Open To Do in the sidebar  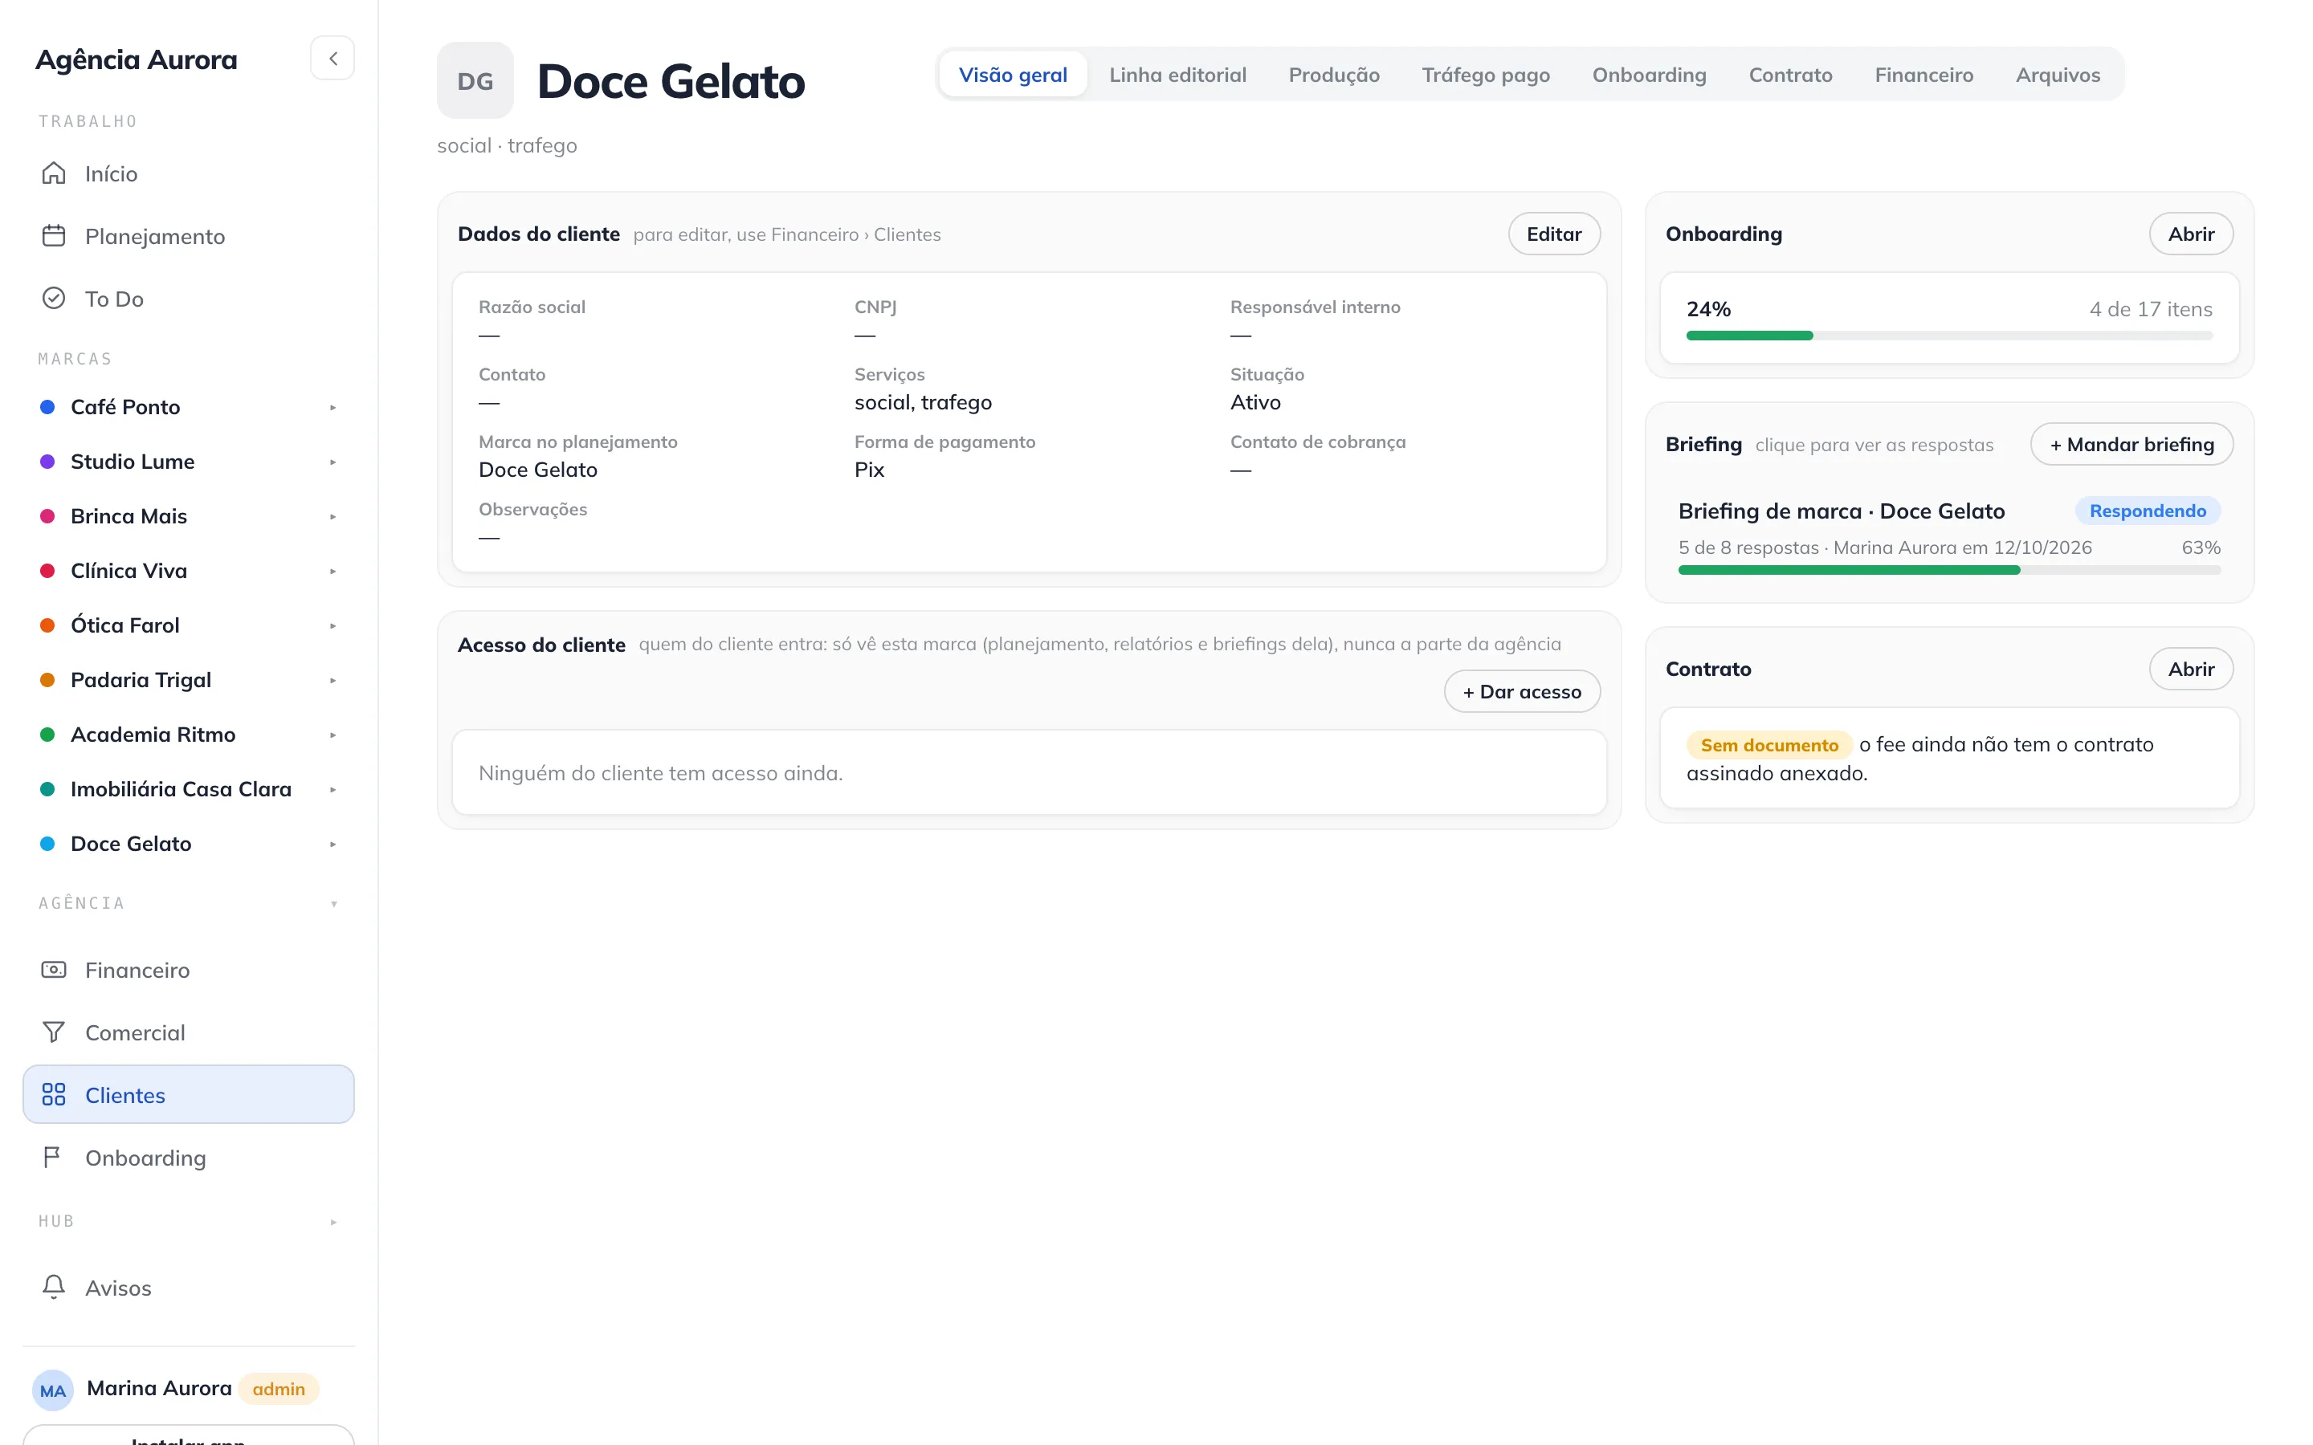pos(188,298)
